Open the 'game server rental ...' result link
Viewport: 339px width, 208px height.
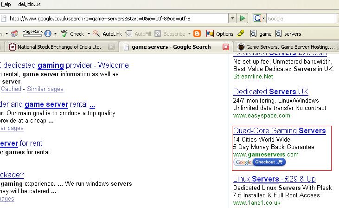(48, 104)
